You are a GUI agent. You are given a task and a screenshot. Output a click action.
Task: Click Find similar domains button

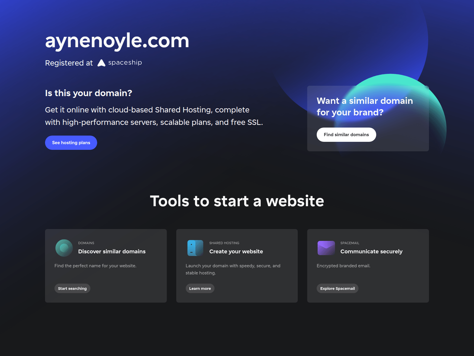click(346, 135)
